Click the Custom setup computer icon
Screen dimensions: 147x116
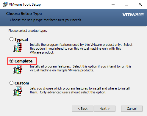pos(17,91)
